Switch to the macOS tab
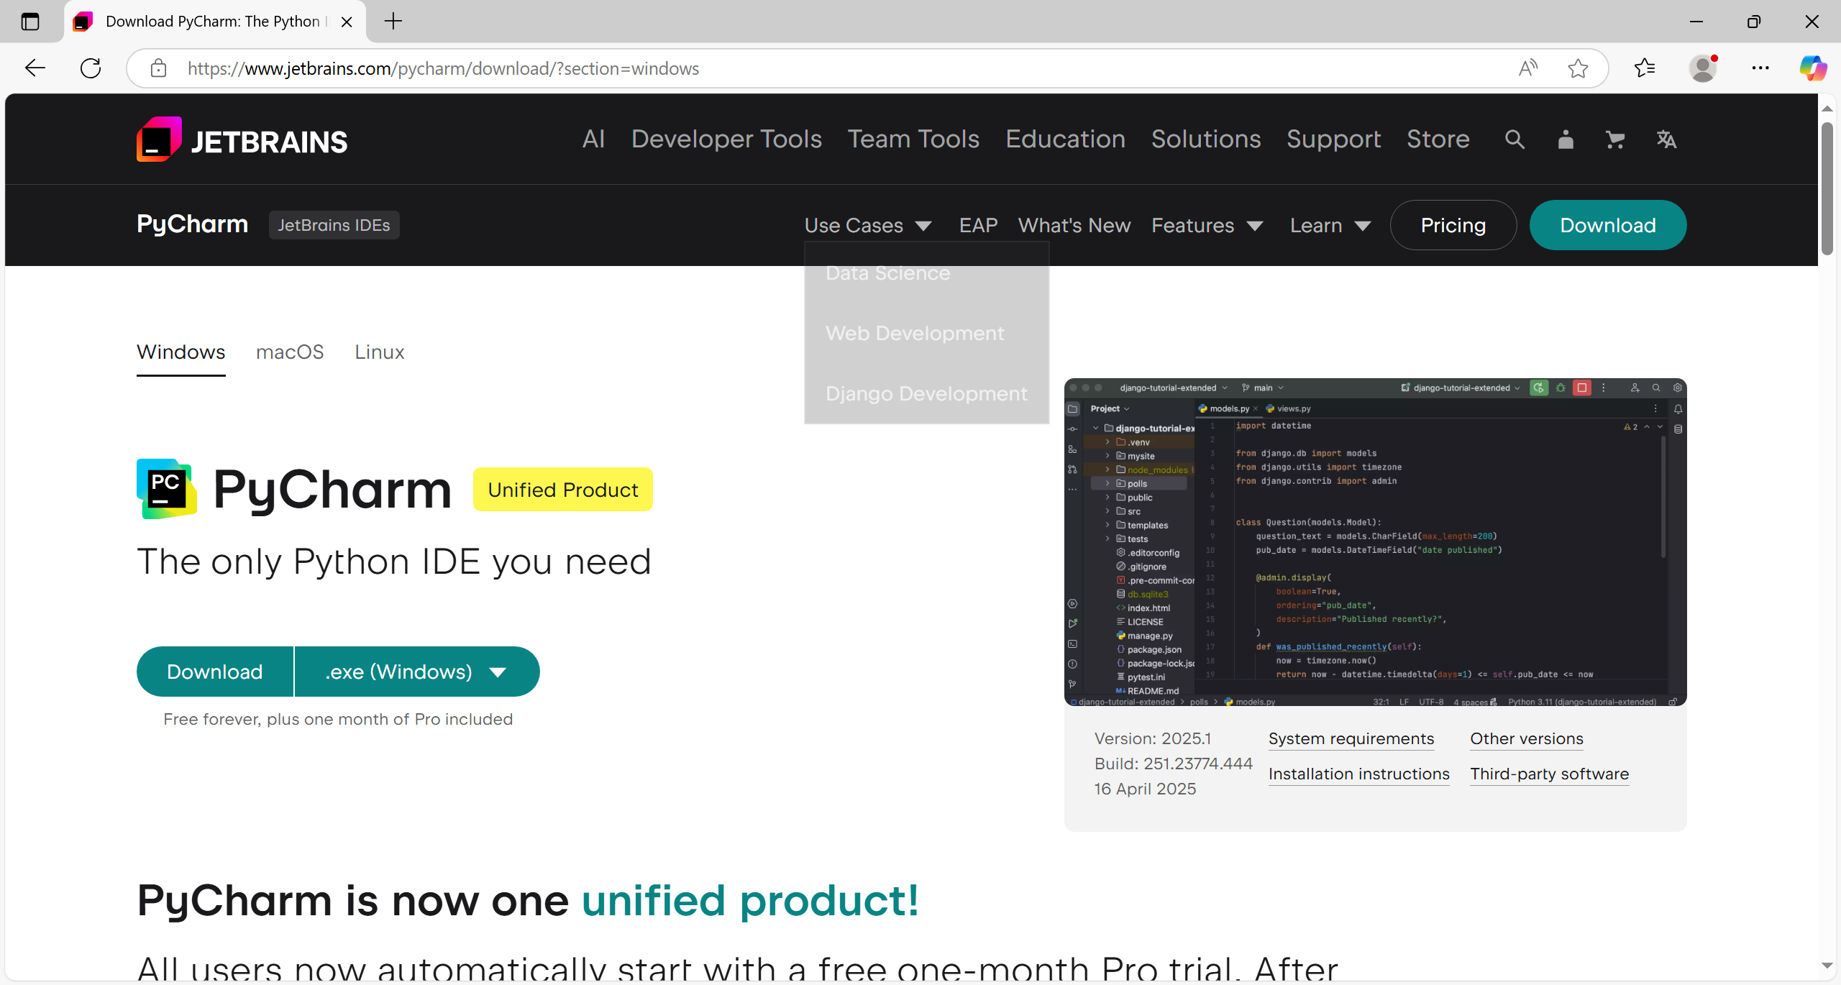This screenshot has height=985, width=1841. [290, 352]
